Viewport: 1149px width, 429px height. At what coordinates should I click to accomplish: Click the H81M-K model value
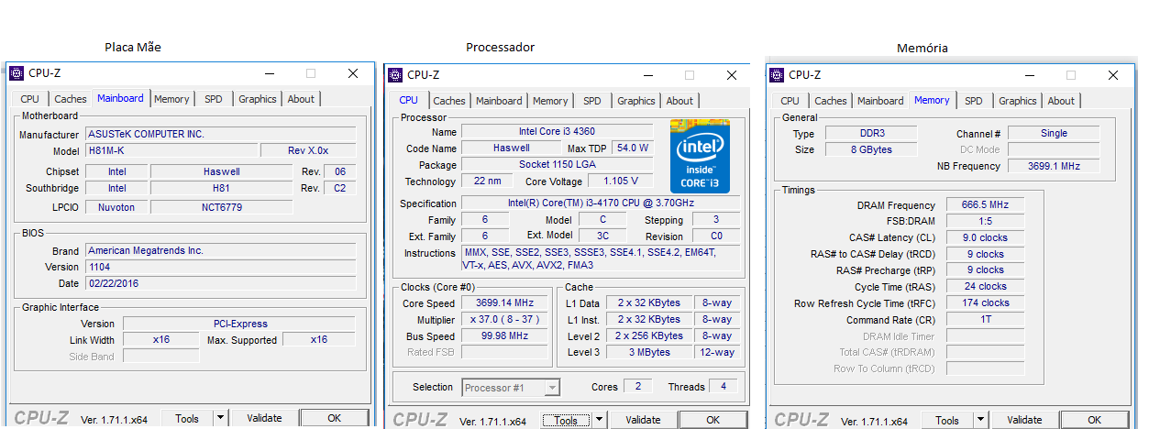click(x=171, y=150)
